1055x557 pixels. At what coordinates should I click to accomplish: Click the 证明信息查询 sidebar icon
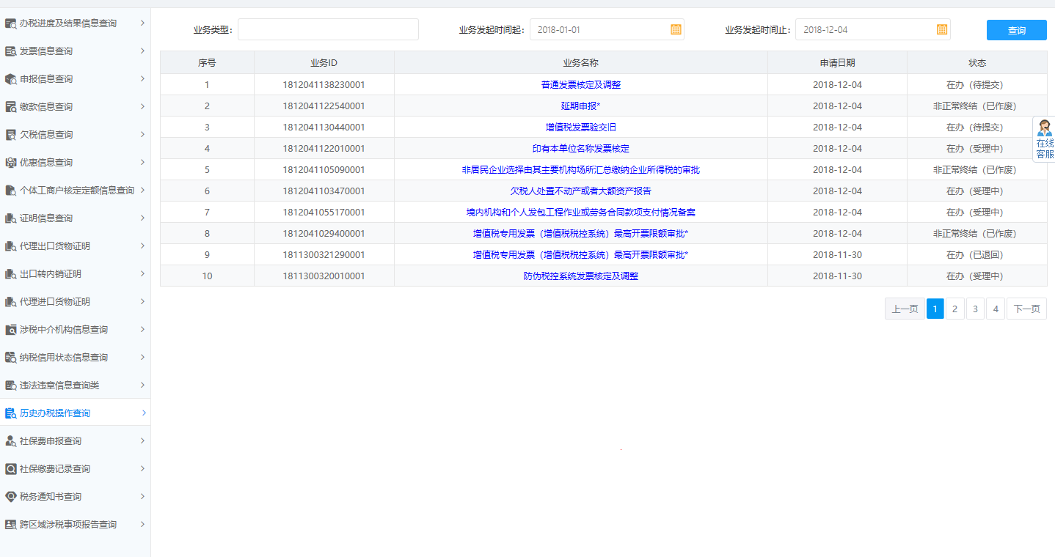[x=10, y=218]
